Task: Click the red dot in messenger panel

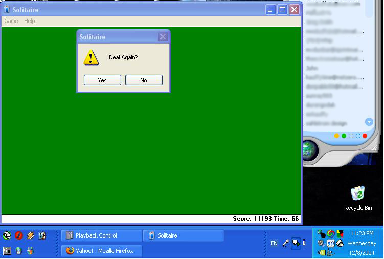Action: point(365,136)
